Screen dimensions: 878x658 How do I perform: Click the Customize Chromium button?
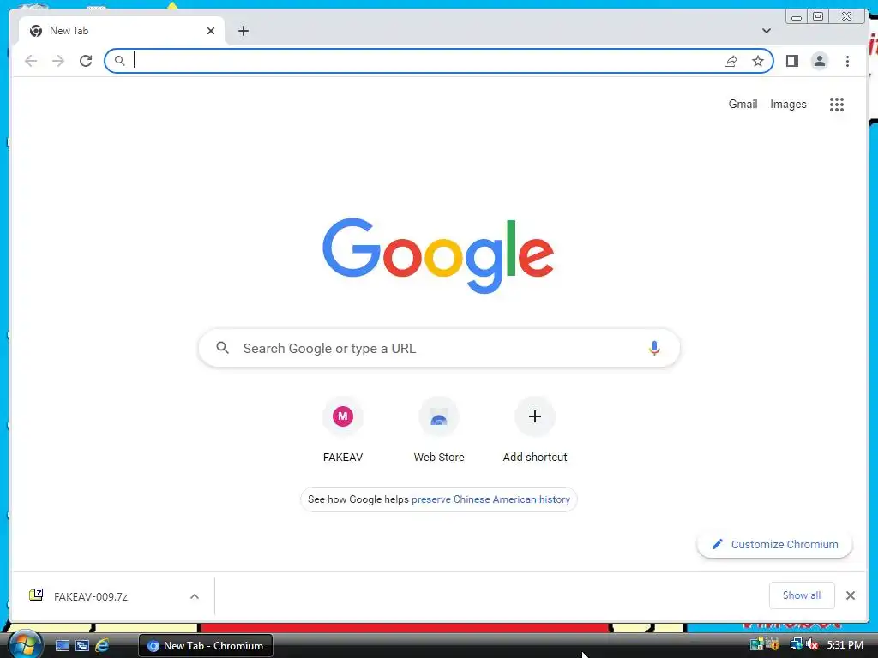pos(774,544)
